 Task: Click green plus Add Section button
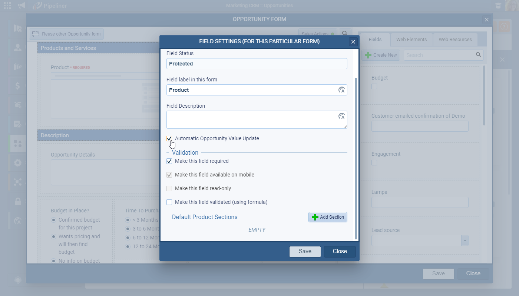tap(328, 217)
